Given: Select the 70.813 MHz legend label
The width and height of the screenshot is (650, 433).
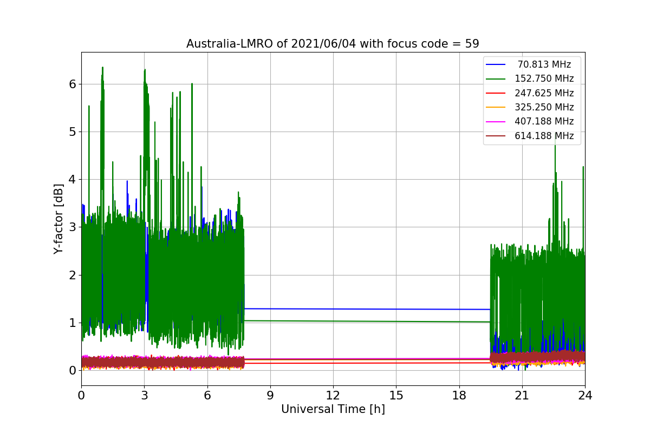Looking at the screenshot, I should tap(544, 64).
